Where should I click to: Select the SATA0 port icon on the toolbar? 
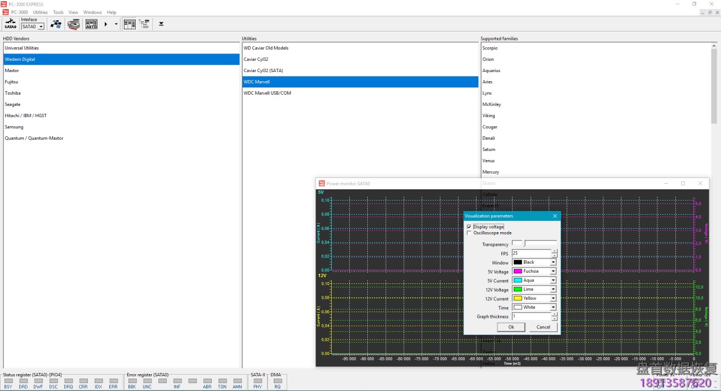(x=10, y=24)
